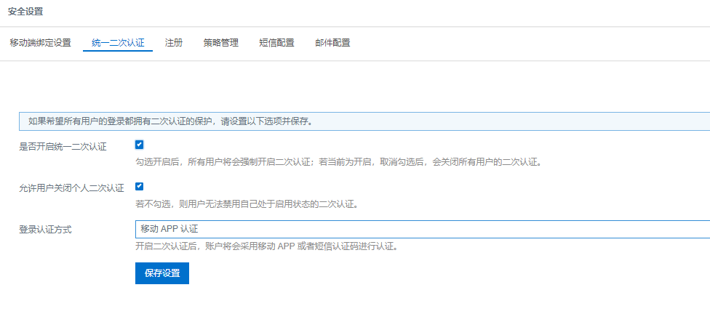Open the 邮件配置 tab
The height and width of the screenshot is (322, 710).
(333, 43)
